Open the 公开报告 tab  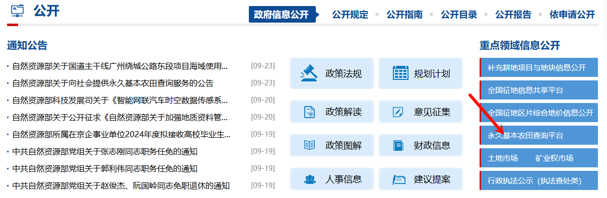(513, 15)
